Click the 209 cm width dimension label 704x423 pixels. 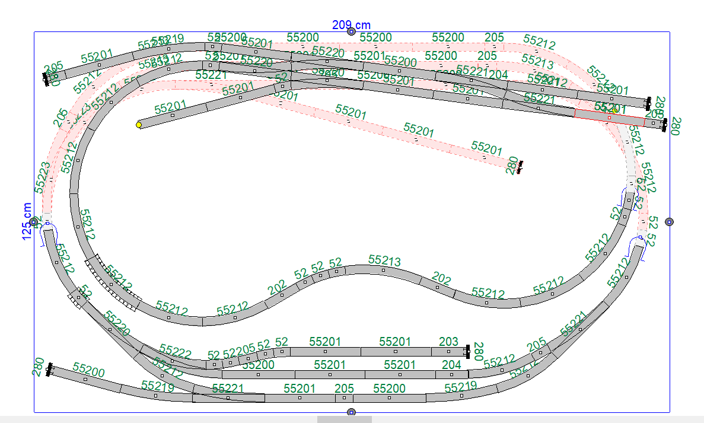click(351, 24)
